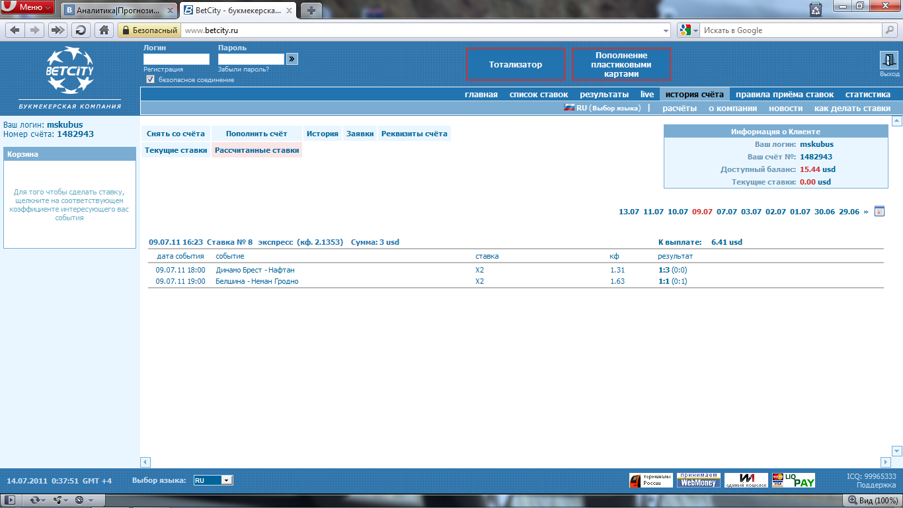Switch to Текущие ставки tab
This screenshot has width=903, height=508.
[x=176, y=150]
